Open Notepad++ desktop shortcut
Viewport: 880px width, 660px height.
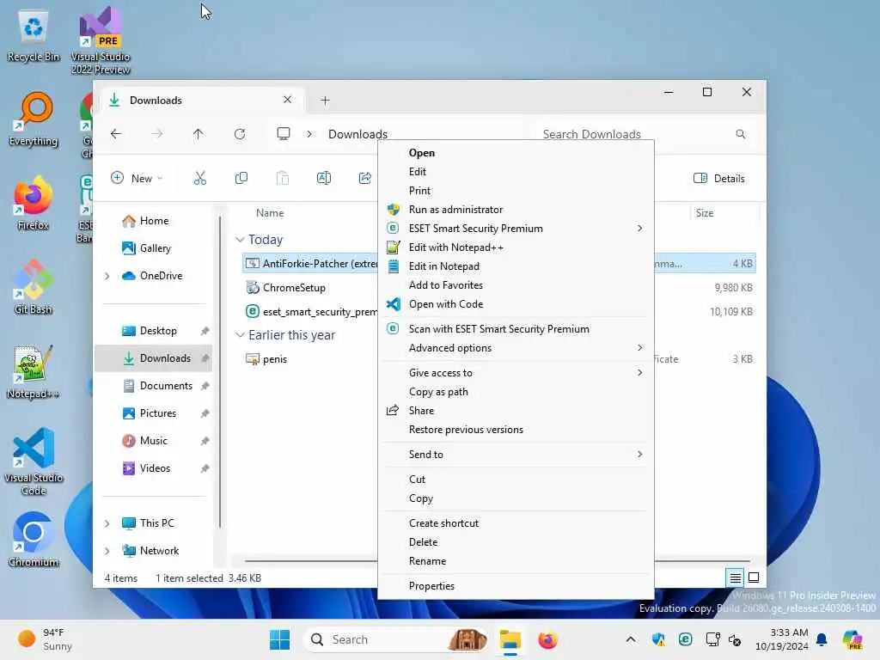(x=34, y=372)
